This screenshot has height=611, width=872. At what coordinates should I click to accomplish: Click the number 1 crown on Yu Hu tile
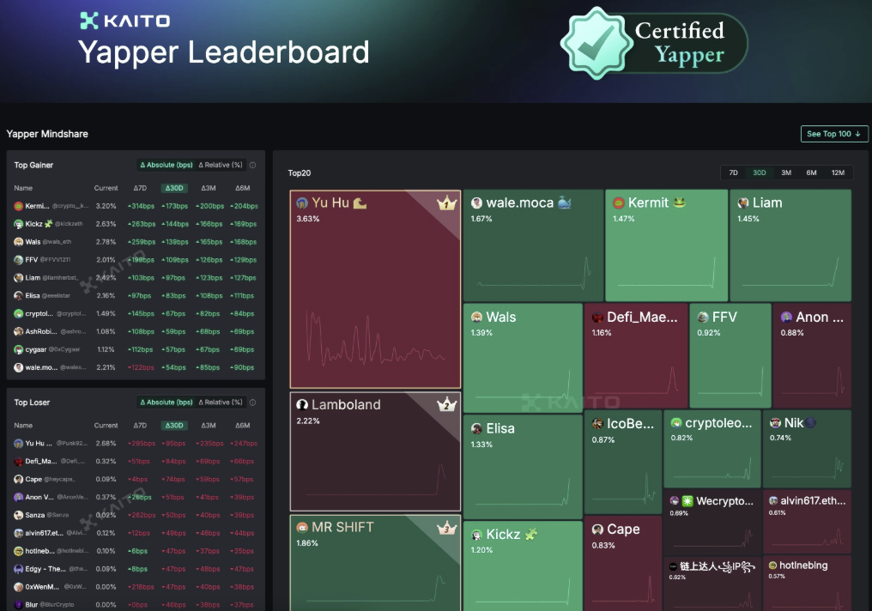[x=446, y=203]
